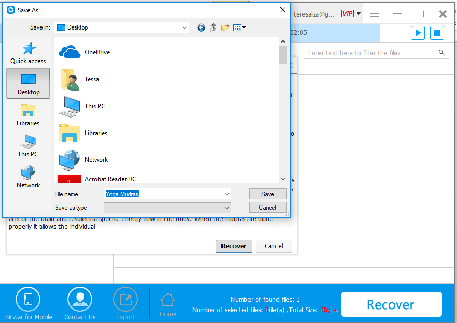The image size is (457, 323).
Task: Create a new folder icon
Action: coord(225,27)
